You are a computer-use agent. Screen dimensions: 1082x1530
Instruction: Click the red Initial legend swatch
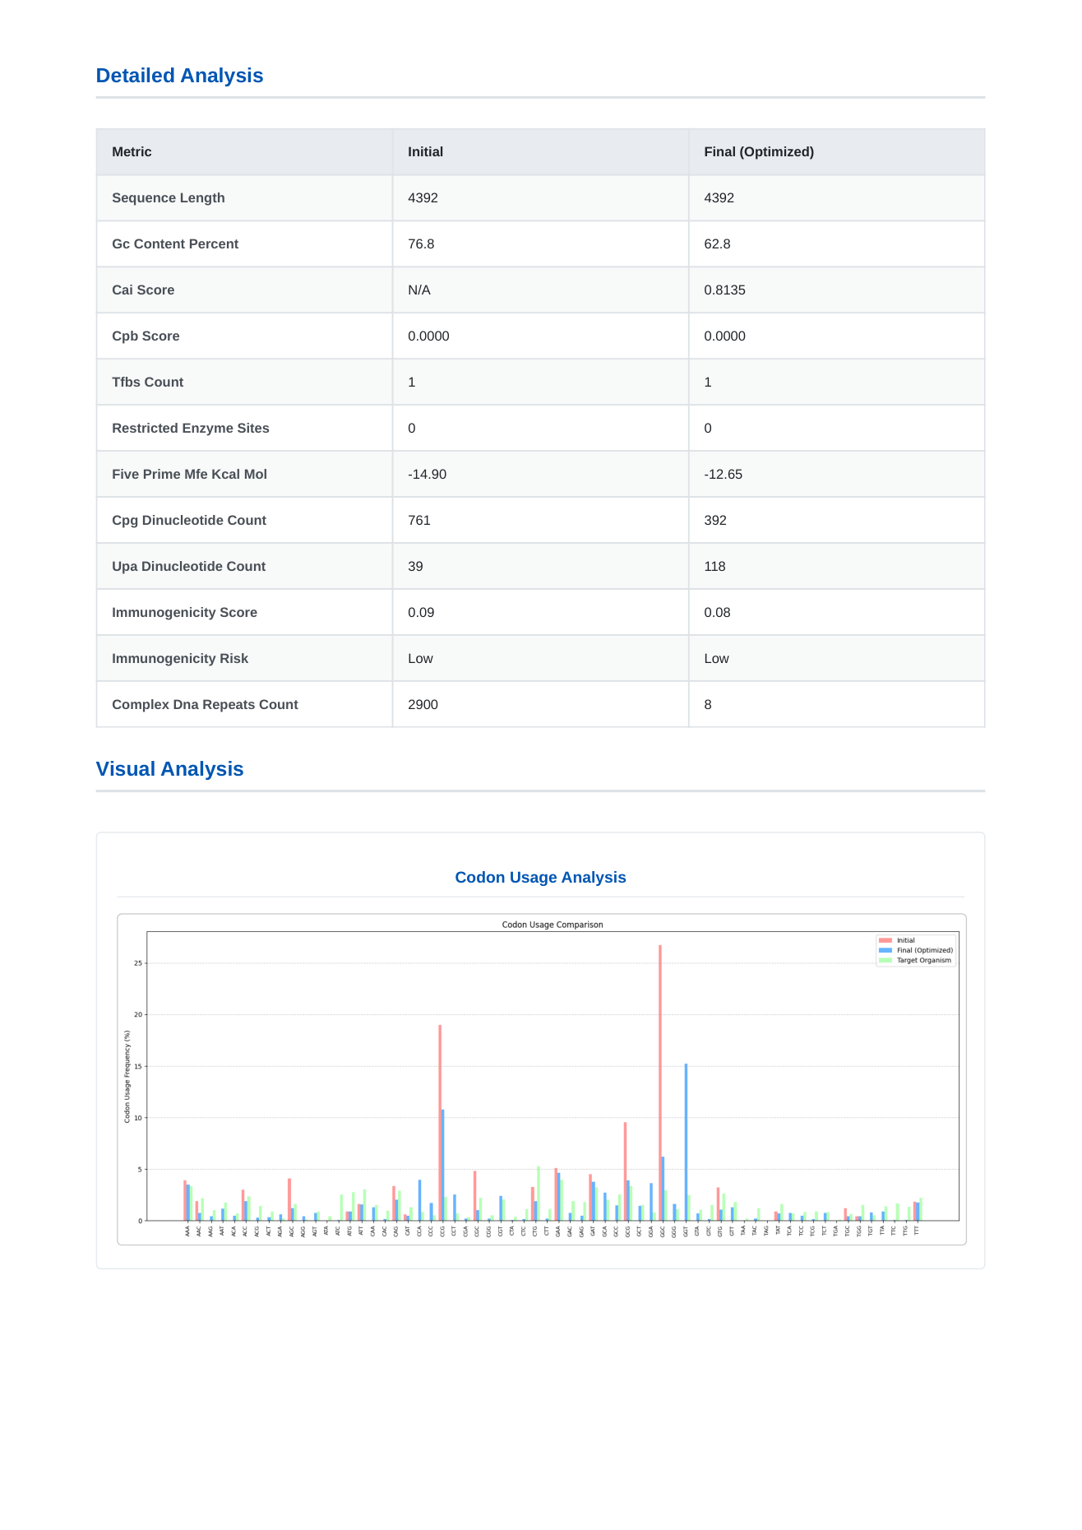click(x=885, y=940)
